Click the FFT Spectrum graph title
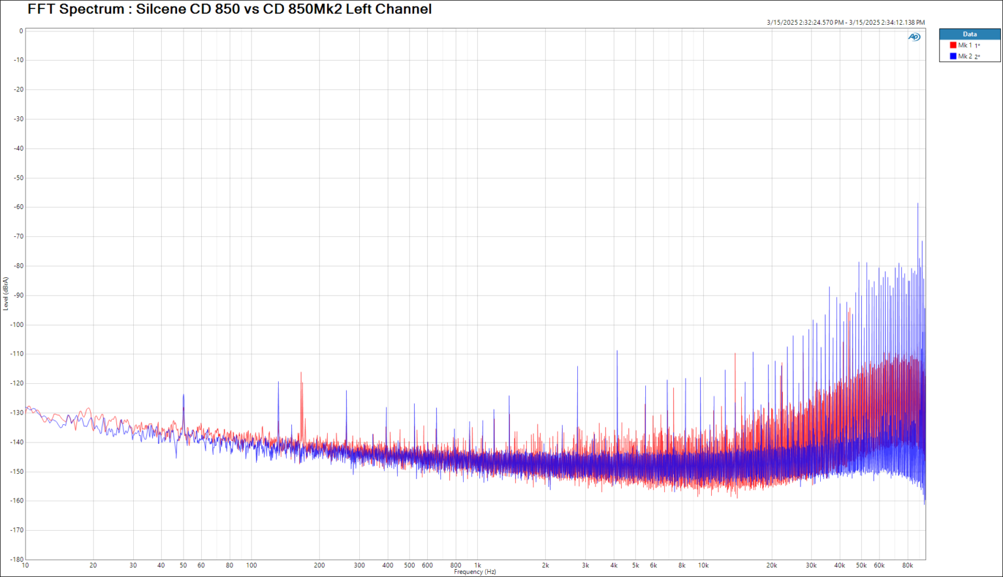The width and height of the screenshot is (1003, 577). [229, 9]
